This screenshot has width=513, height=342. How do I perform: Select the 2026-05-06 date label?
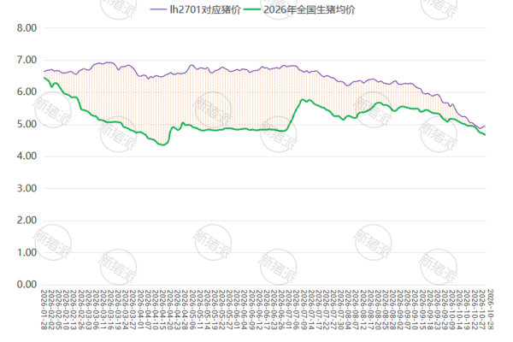[192, 310]
